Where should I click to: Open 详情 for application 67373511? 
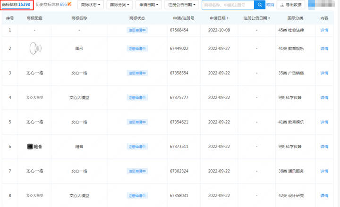324,147
